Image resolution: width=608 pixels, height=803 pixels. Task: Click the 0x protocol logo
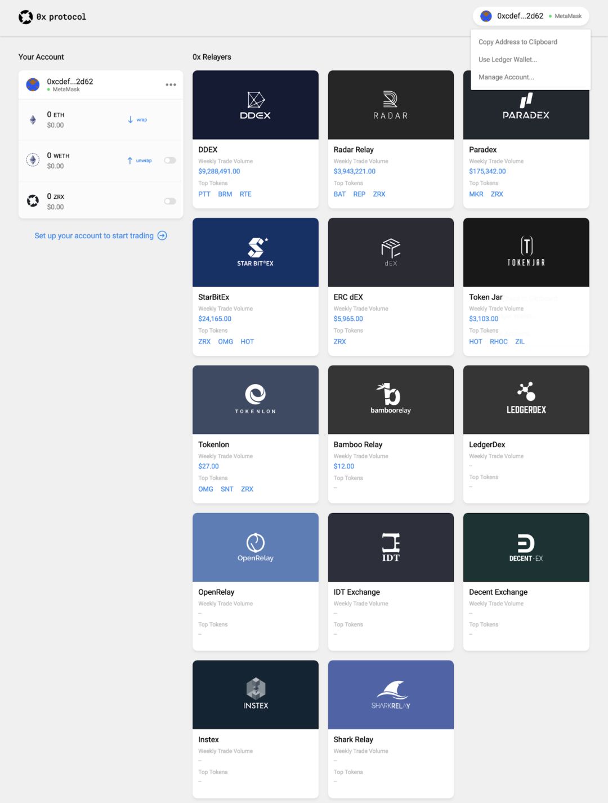[52, 17]
